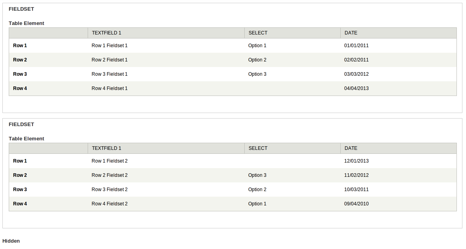This screenshot has height=249, width=466.
Task: Click TEXTFIELD 1 header in second table
Action: [x=166, y=148]
